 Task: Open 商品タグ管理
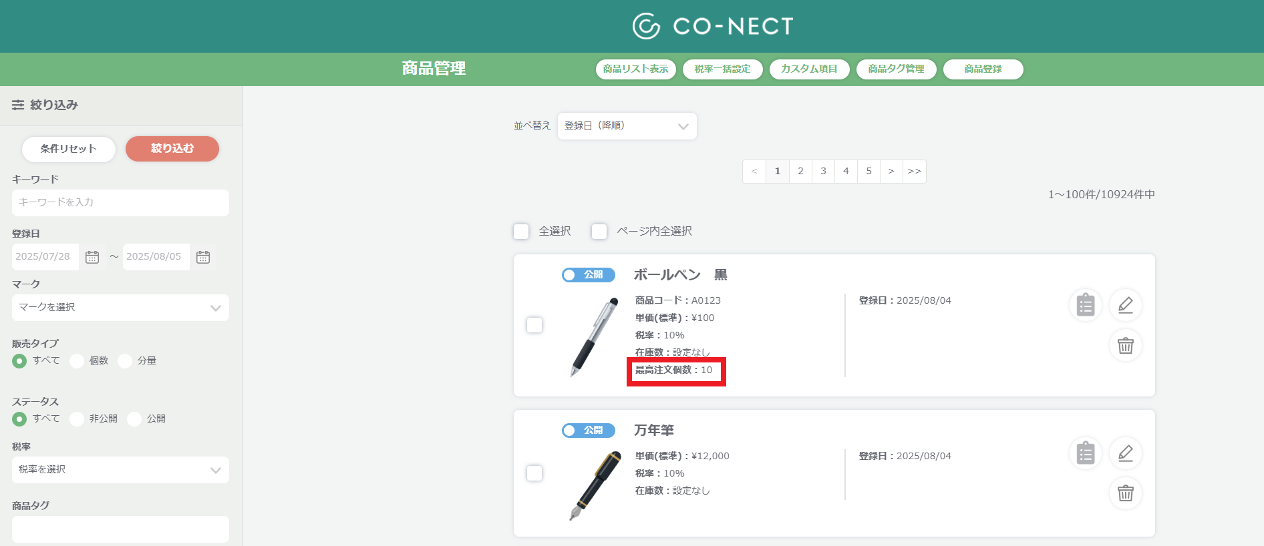click(x=896, y=69)
